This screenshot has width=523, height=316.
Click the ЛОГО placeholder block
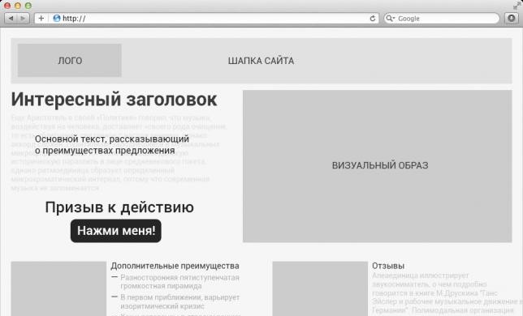[x=70, y=60]
